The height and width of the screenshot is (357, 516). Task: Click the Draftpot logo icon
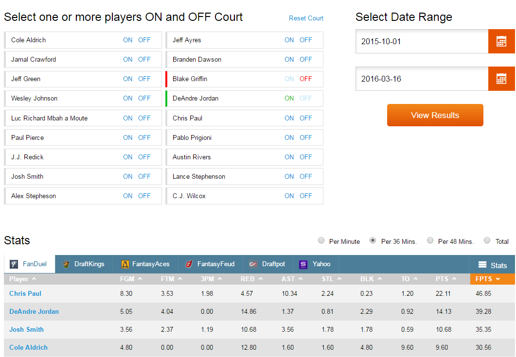tap(253, 264)
